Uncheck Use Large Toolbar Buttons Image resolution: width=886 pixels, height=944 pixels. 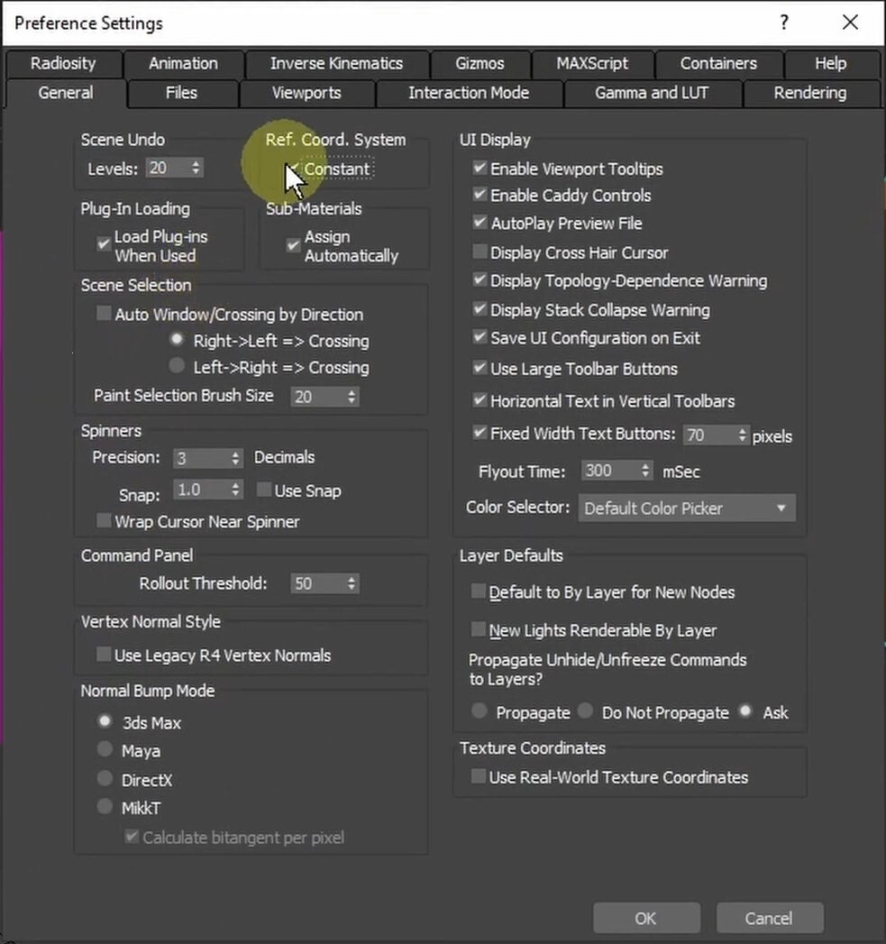[480, 369]
